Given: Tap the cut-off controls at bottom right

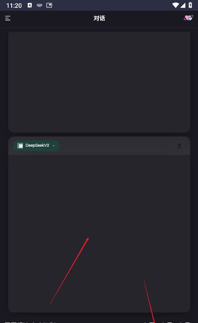Looking at the screenshot, I should (167, 322).
